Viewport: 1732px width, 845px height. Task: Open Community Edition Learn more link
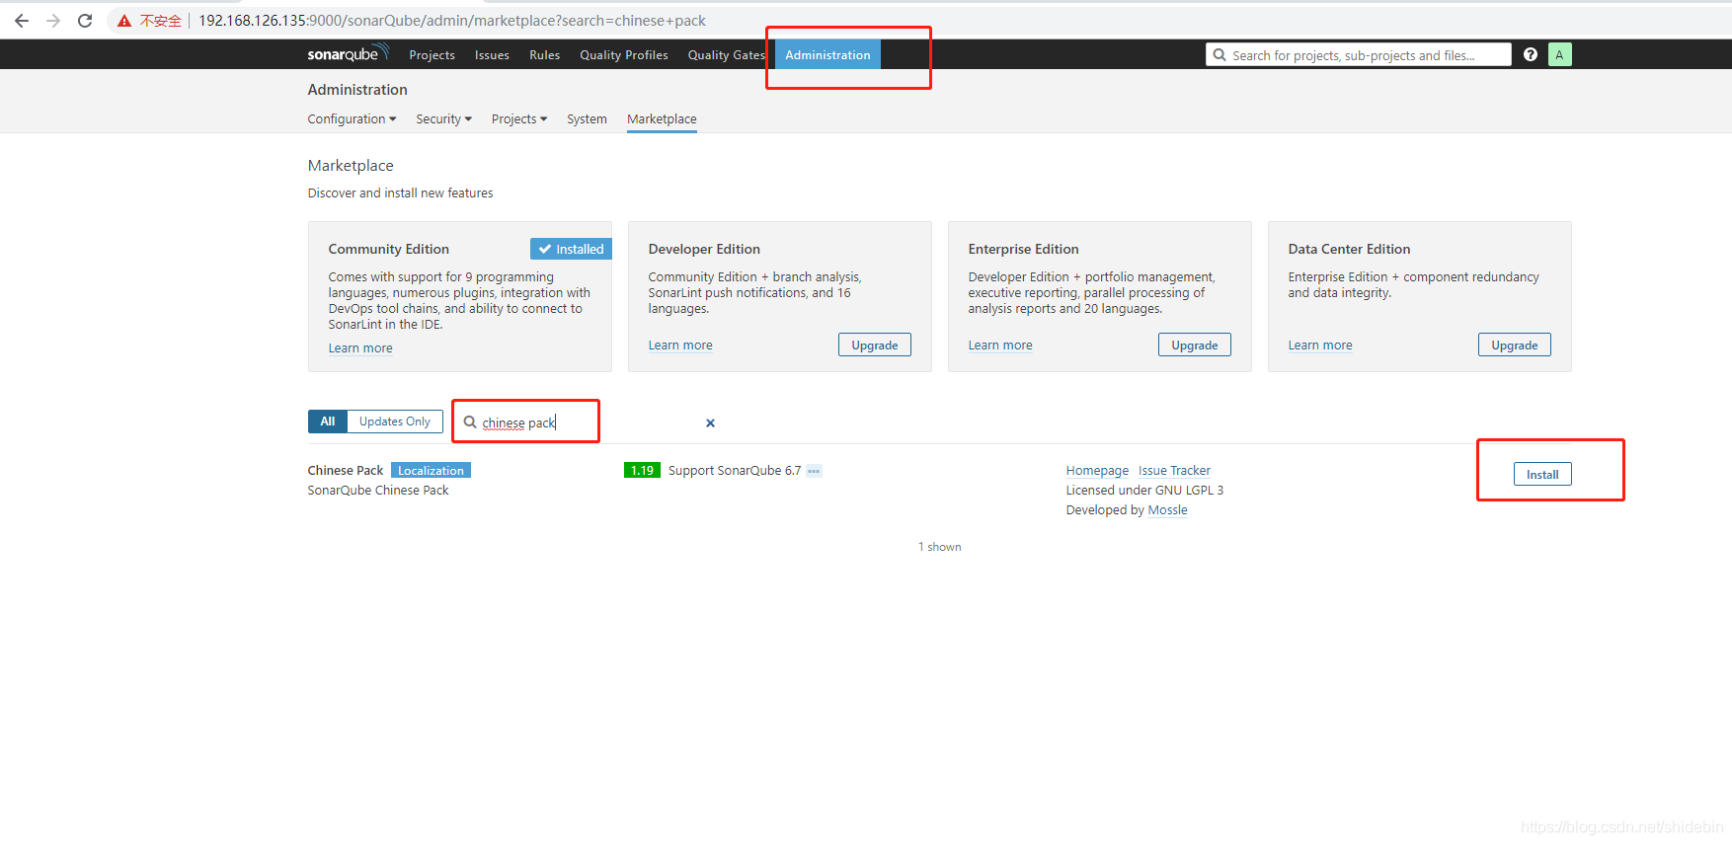(x=360, y=347)
